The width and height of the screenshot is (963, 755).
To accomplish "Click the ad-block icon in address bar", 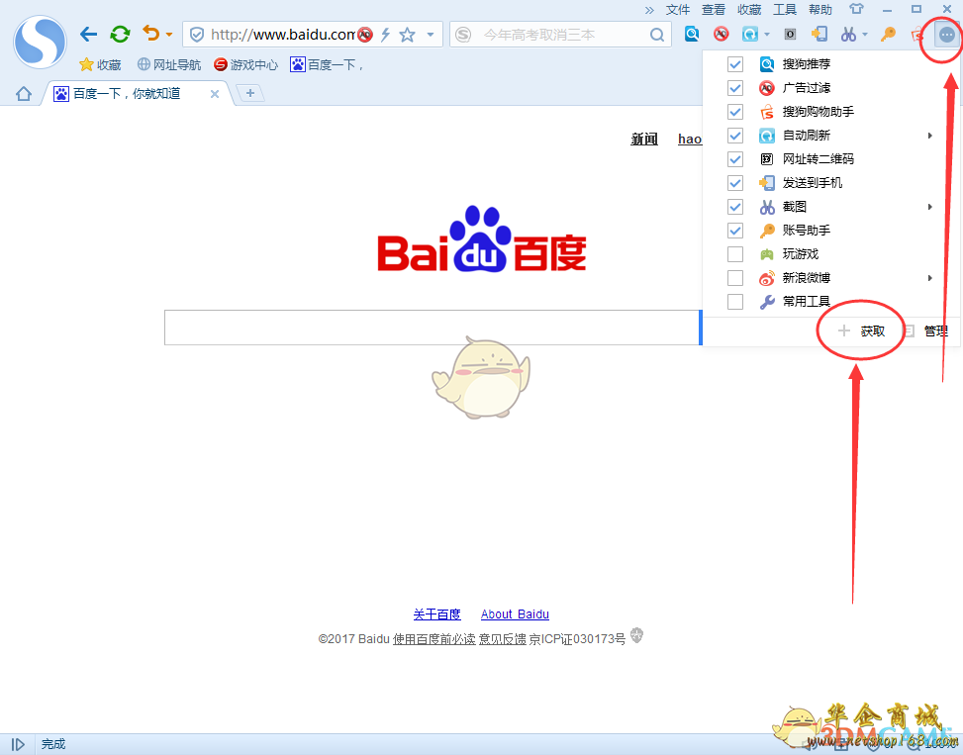I will (365, 35).
